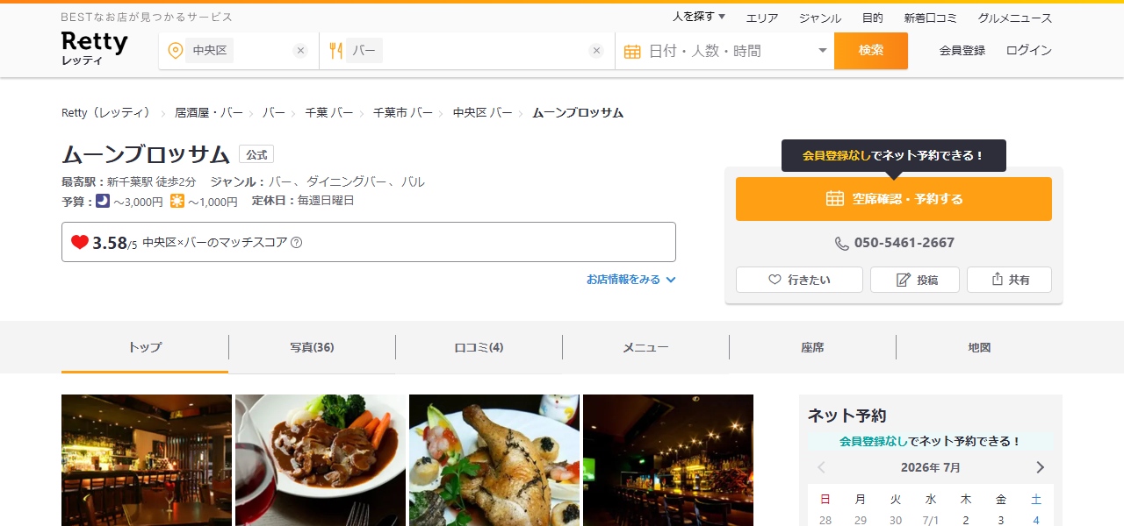Go to previous month in calendar
The image size is (1124, 526).
pos(822,467)
